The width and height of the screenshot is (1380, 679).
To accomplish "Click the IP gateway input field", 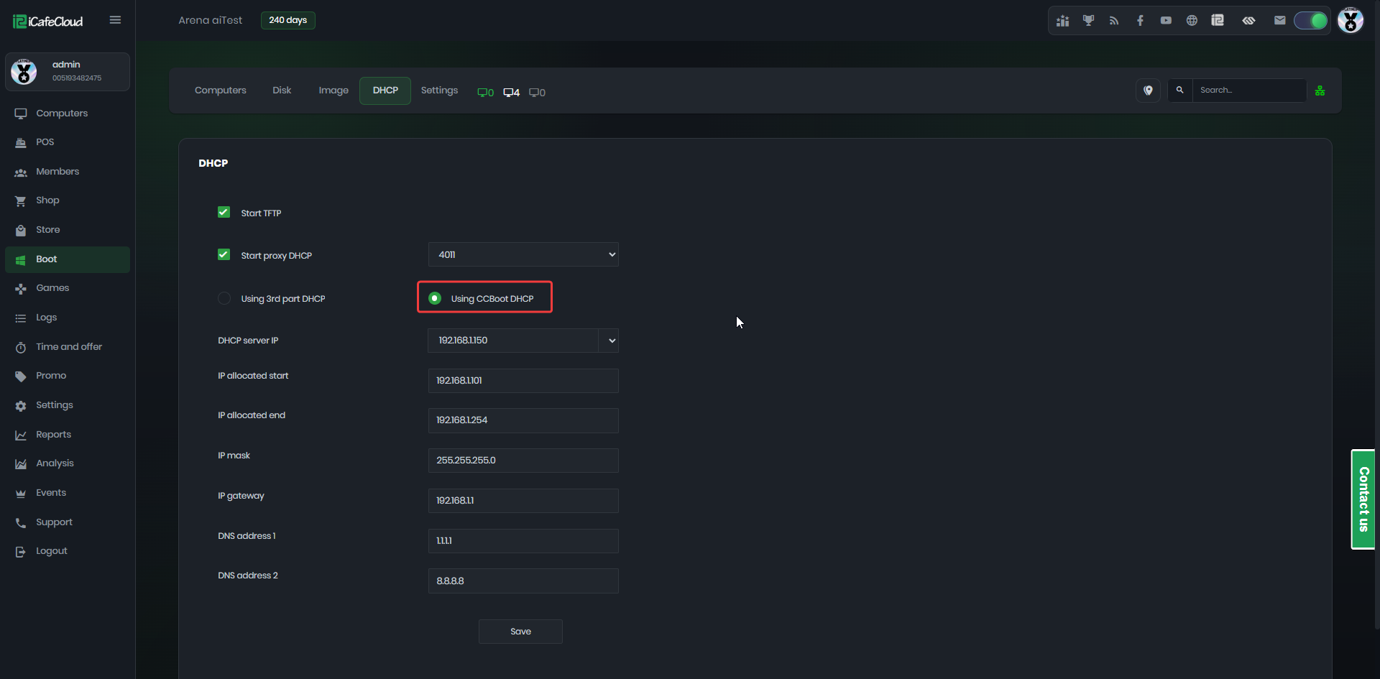I will point(523,501).
